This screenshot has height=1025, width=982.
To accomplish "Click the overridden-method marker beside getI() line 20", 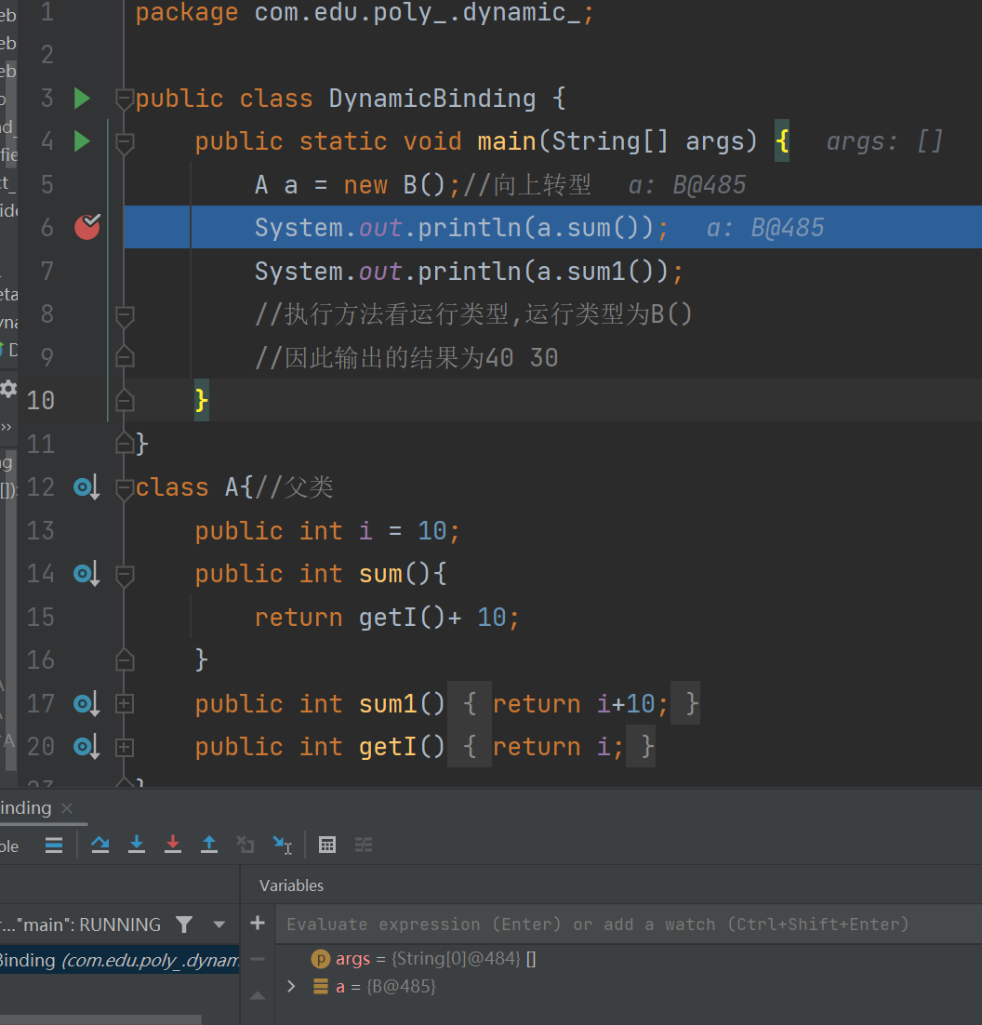I will 86,747.
